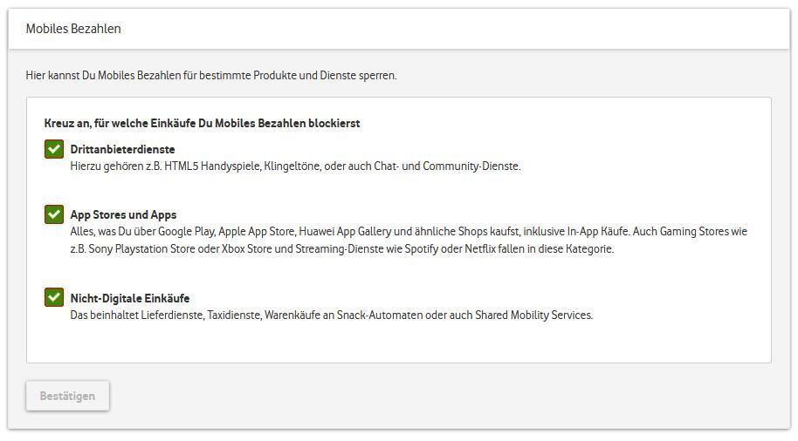
Task: Select the bold App Stores und Apps label
Action: point(123,215)
